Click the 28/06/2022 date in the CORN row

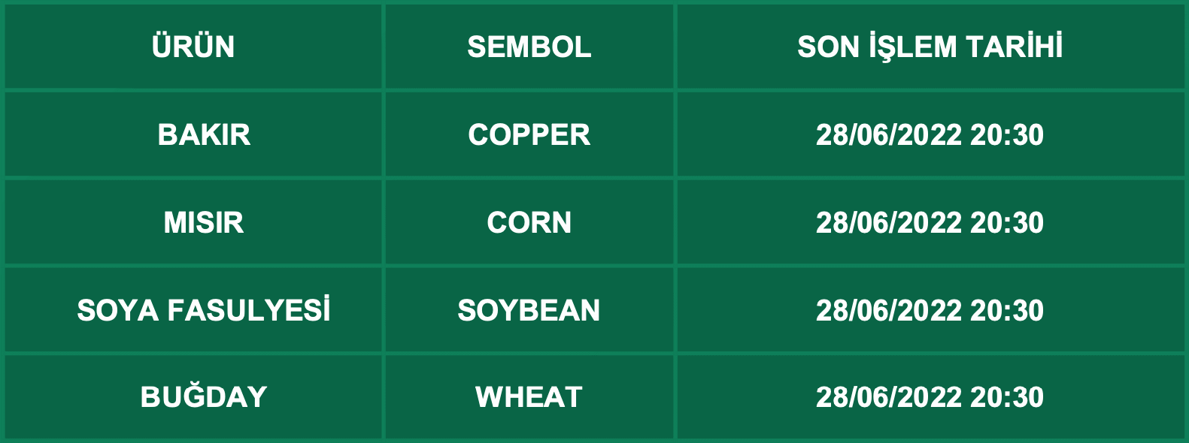click(x=888, y=222)
